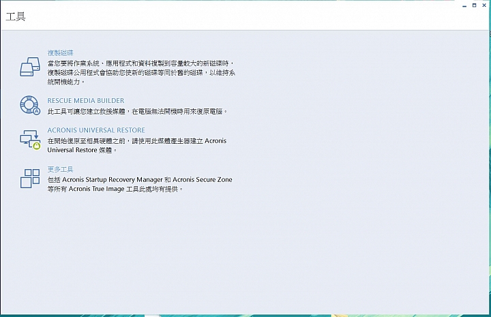Minimize the 工具 window
491x317 pixels.
point(464,5)
